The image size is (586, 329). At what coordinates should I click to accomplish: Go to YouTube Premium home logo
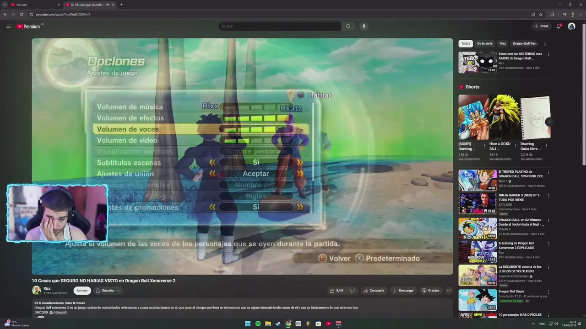coord(28,26)
